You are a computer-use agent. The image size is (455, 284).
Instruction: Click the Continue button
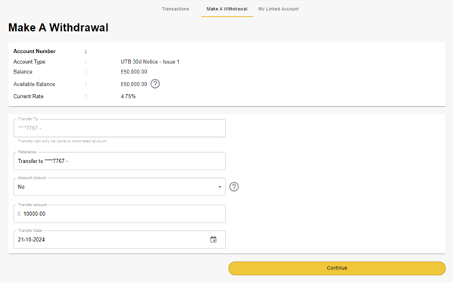(x=338, y=269)
